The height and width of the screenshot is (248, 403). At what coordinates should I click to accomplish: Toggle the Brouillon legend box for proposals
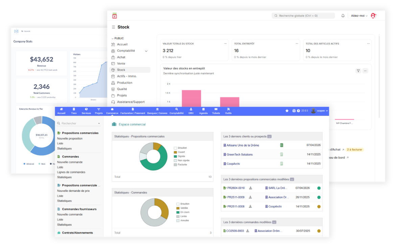click(175, 148)
